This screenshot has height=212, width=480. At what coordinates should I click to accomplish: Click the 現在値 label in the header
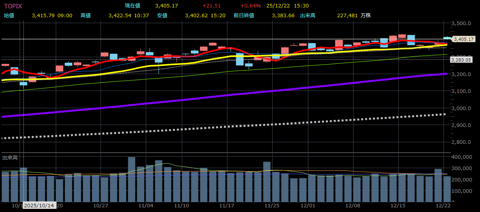coord(132,6)
